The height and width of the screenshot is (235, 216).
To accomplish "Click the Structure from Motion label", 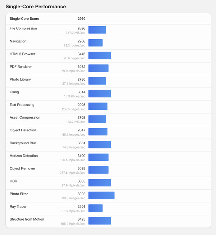I will click(x=27, y=220).
